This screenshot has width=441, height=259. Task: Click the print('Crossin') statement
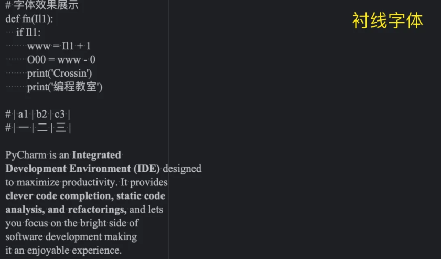coord(59,73)
